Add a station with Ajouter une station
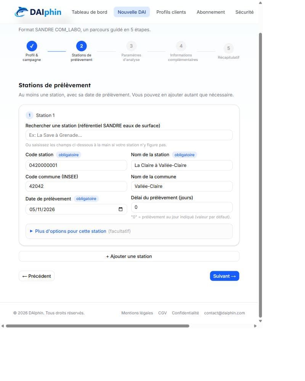Viewport: 305px width, 381px height. click(129, 256)
